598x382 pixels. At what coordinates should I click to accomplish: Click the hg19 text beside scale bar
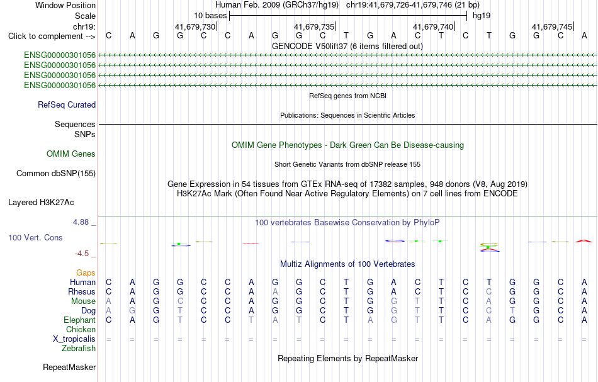coord(482,16)
